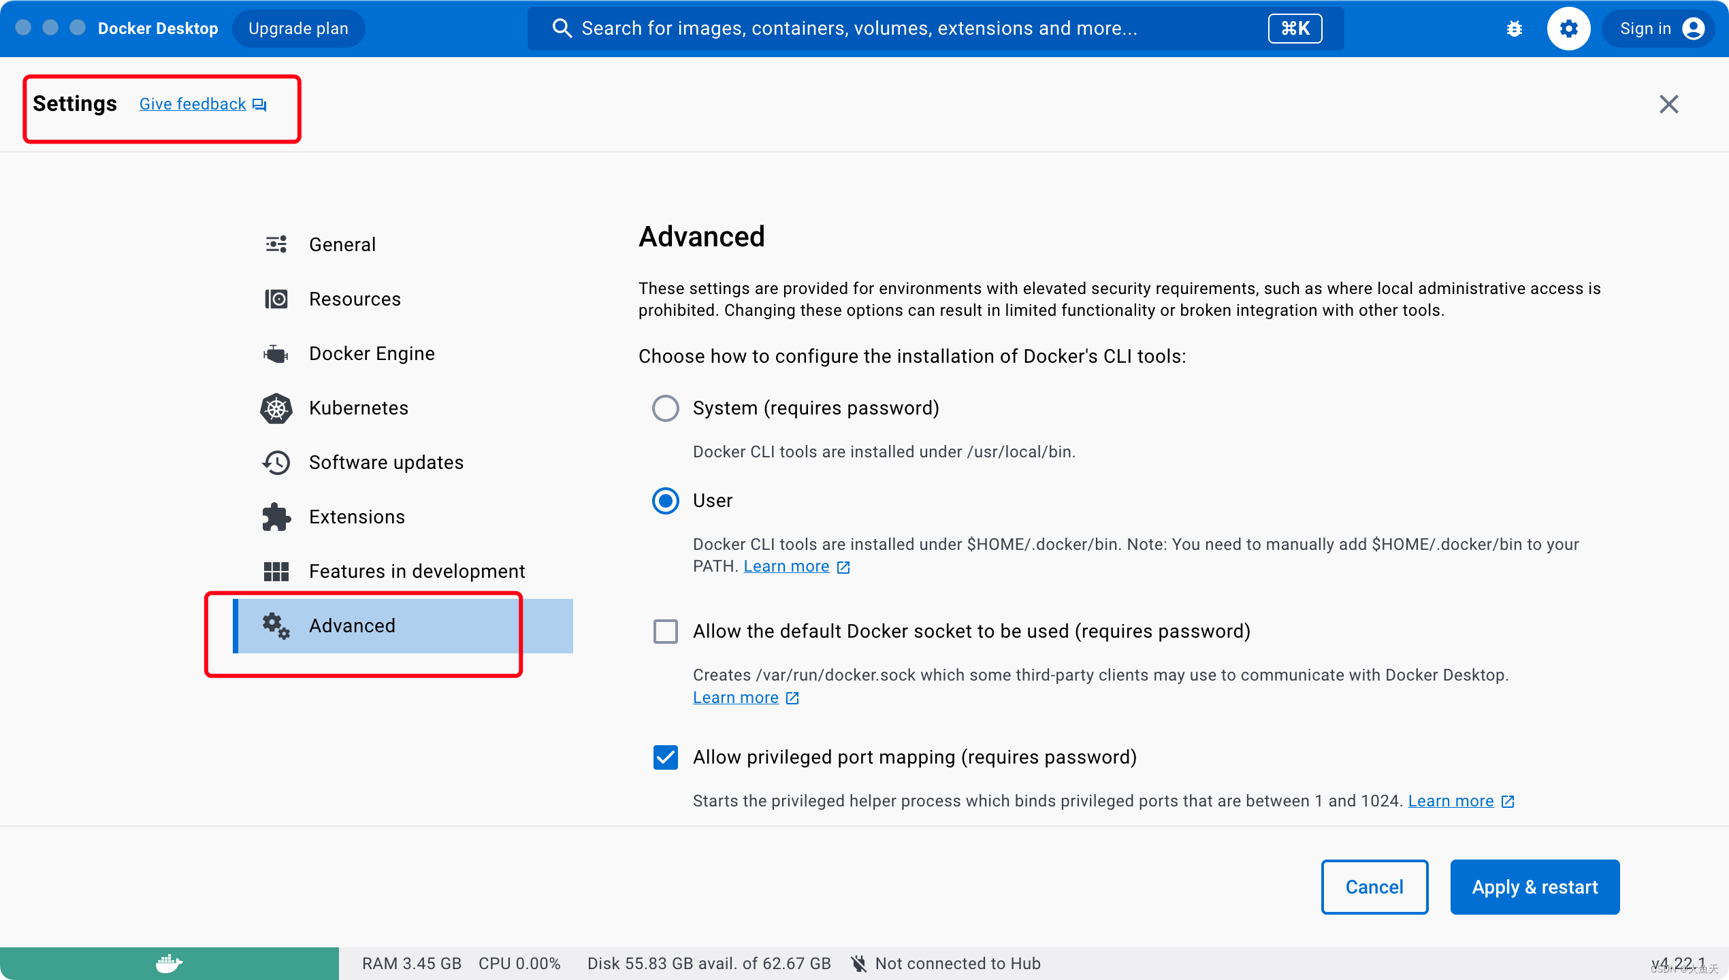Image resolution: width=1729 pixels, height=980 pixels.
Task: Open the Advanced settings tab
Action: (x=352, y=625)
